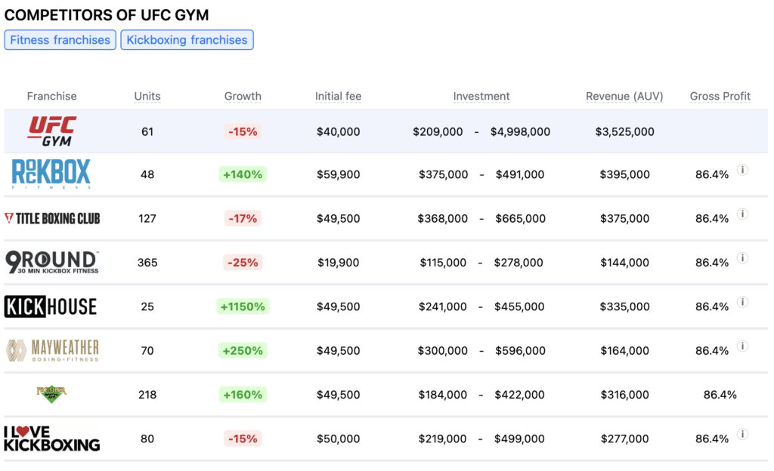Screen dimensions: 774x471
Task: Sort by Growth column header
Action: tap(243, 96)
